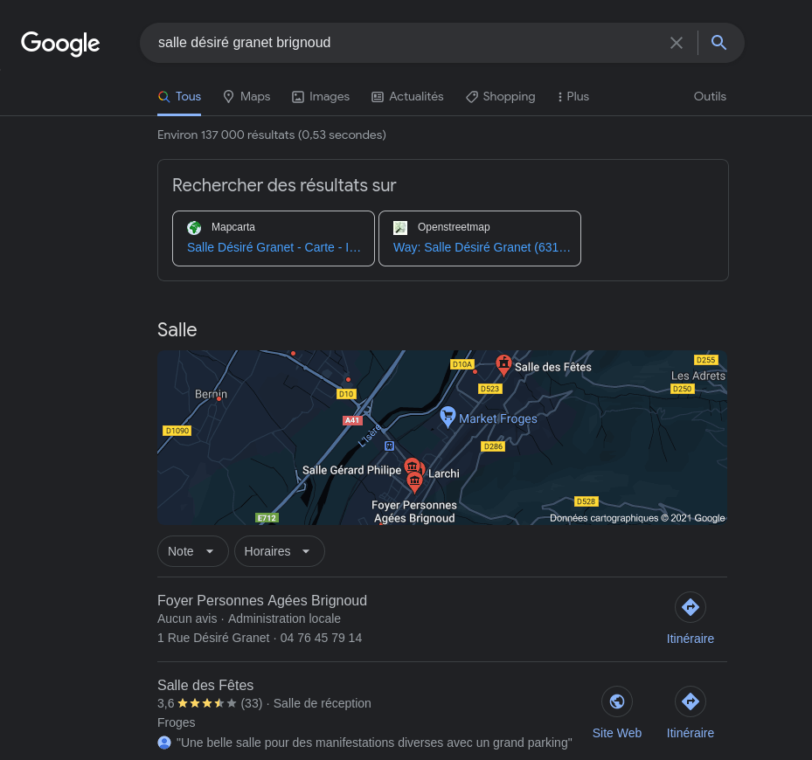The height and width of the screenshot is (760, 812).
Task: Select the Salle Gérard Philipe map pin
Action: point(413,466)
